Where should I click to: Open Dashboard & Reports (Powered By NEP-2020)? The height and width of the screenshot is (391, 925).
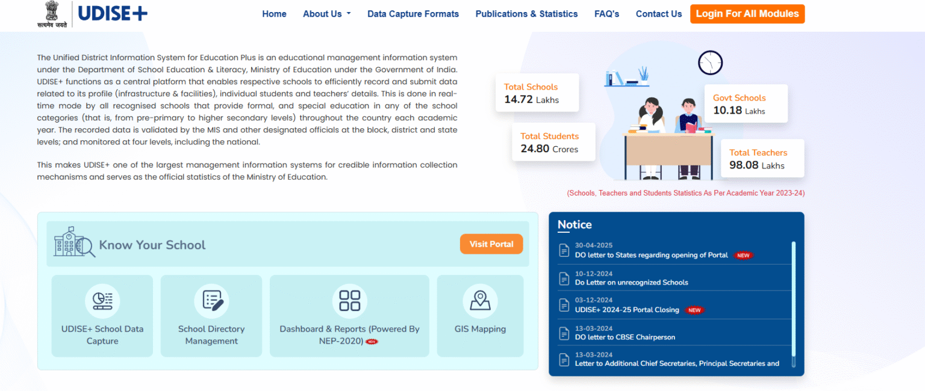(349, 301)
